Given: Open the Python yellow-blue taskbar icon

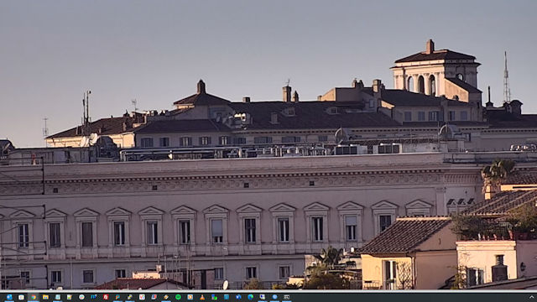Looking at the screenshot, I should (130, 297).
